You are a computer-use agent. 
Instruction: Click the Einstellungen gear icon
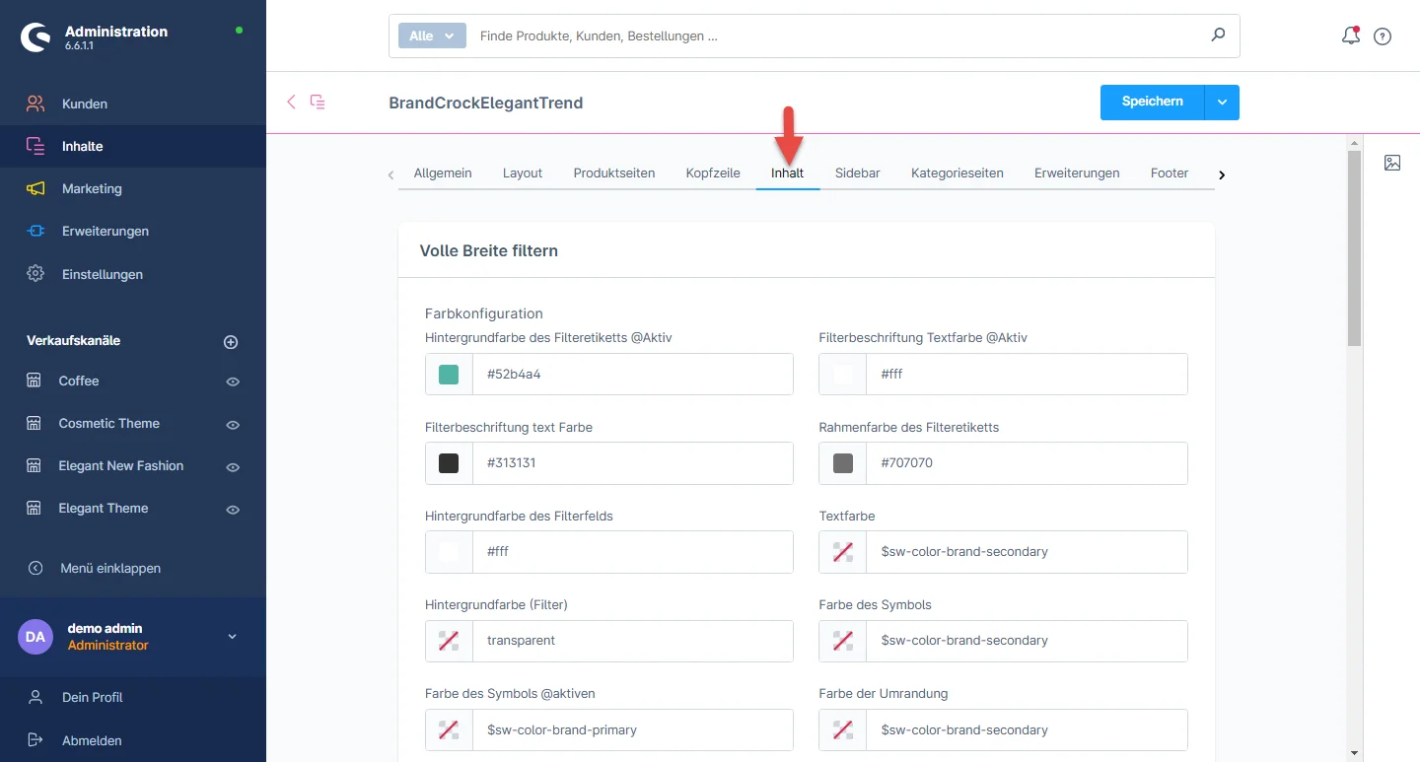(x=35, y=274)
